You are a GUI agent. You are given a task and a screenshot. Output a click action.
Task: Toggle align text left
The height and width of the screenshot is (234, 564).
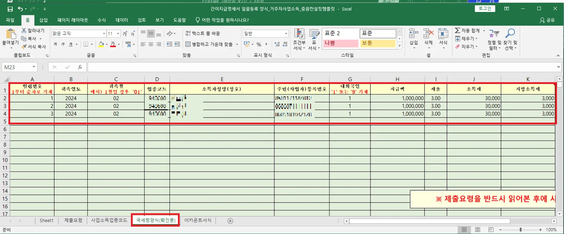pos(143,44)
